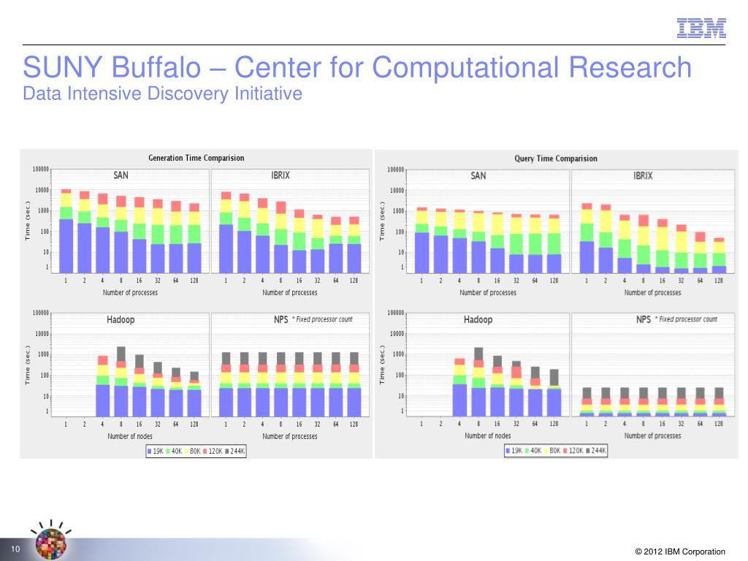
Task: Click the Hadoop label in the Query Time chart
Action: [x=478, y=319]
